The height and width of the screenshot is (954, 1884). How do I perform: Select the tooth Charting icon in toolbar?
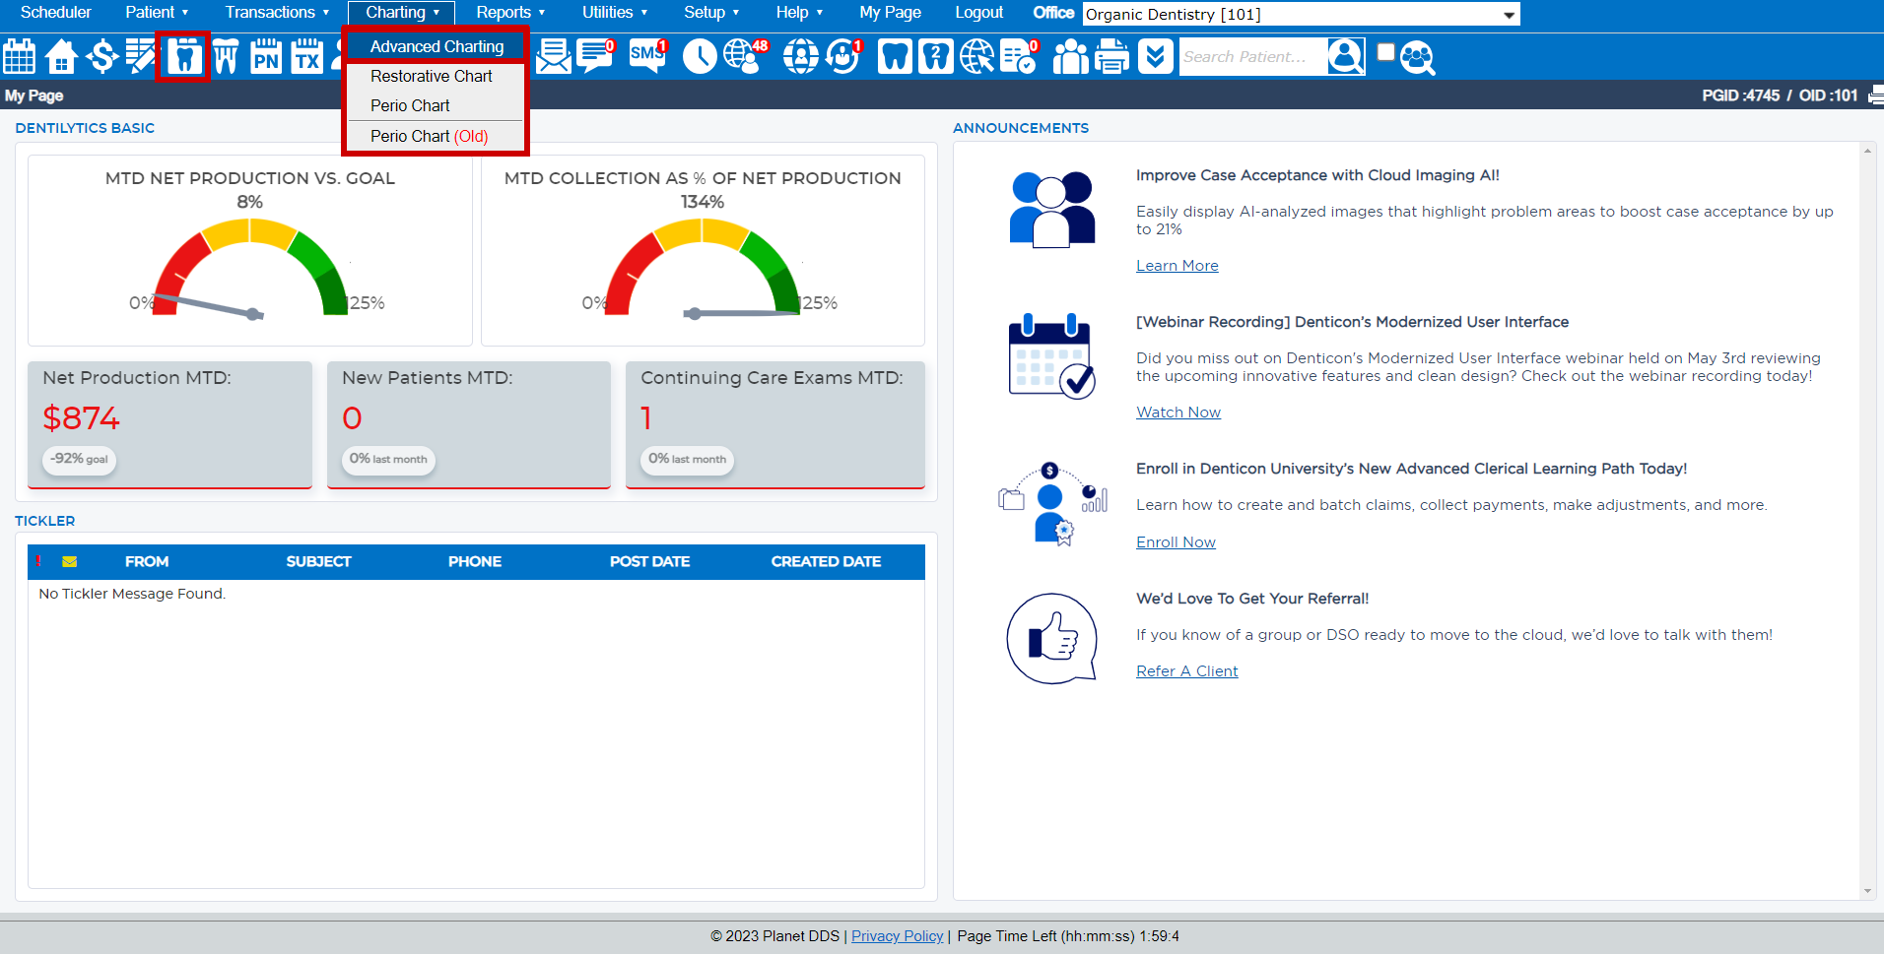[x=182, y=56]
